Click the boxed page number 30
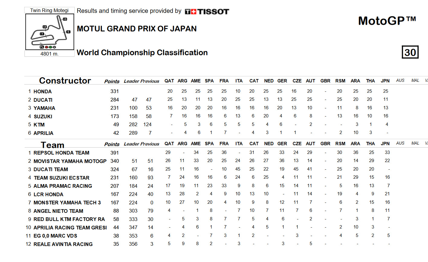 pyautogui.click(x=410, y=52)
